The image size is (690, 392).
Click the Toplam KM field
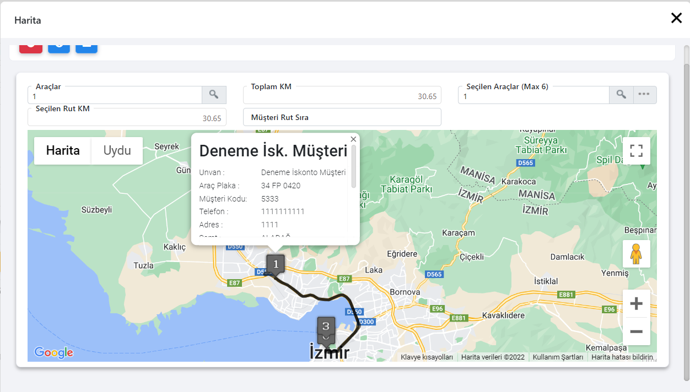tap(342, 95)
